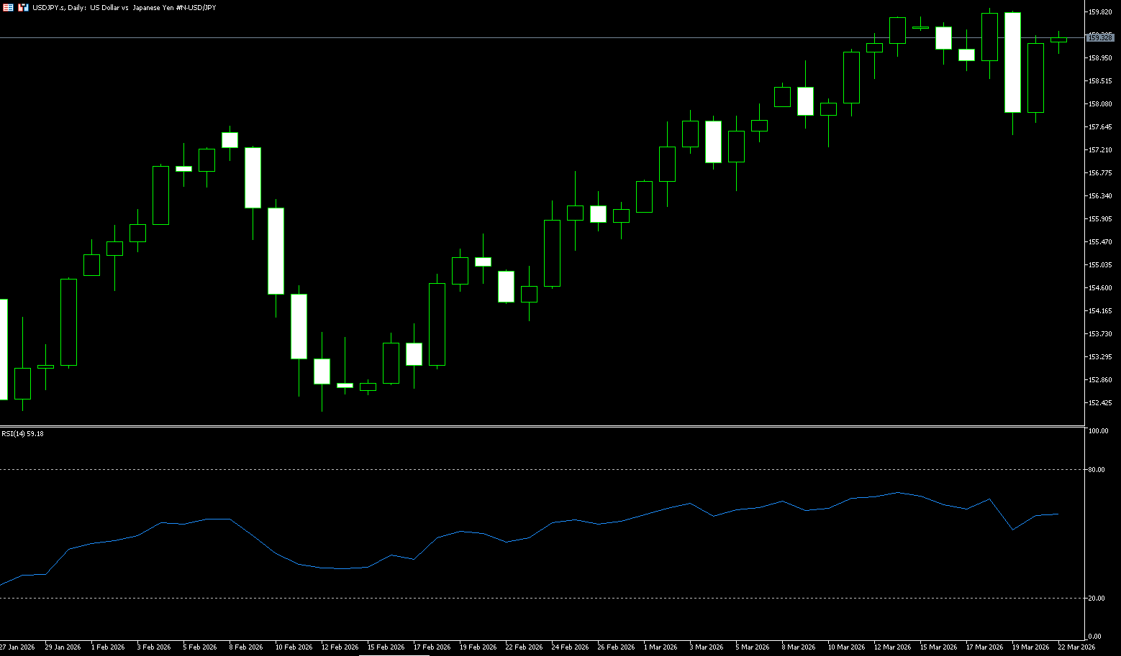The width and height of the screenshot is (1121, 656).
Task: Click the upper dashed RSI overbought line
Action: pos(540,469)
